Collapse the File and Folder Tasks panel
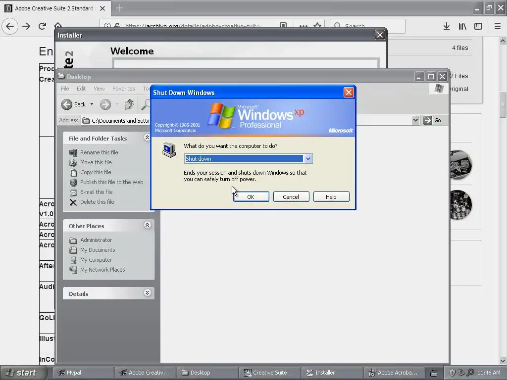Viewport: 507px width, 380px height. click(x=147, y=138)
